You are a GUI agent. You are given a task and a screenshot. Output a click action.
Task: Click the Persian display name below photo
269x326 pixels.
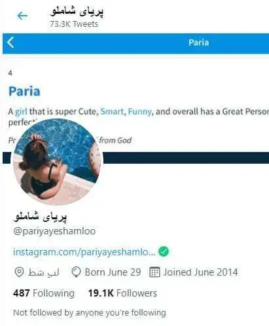[x=40, y=217]
